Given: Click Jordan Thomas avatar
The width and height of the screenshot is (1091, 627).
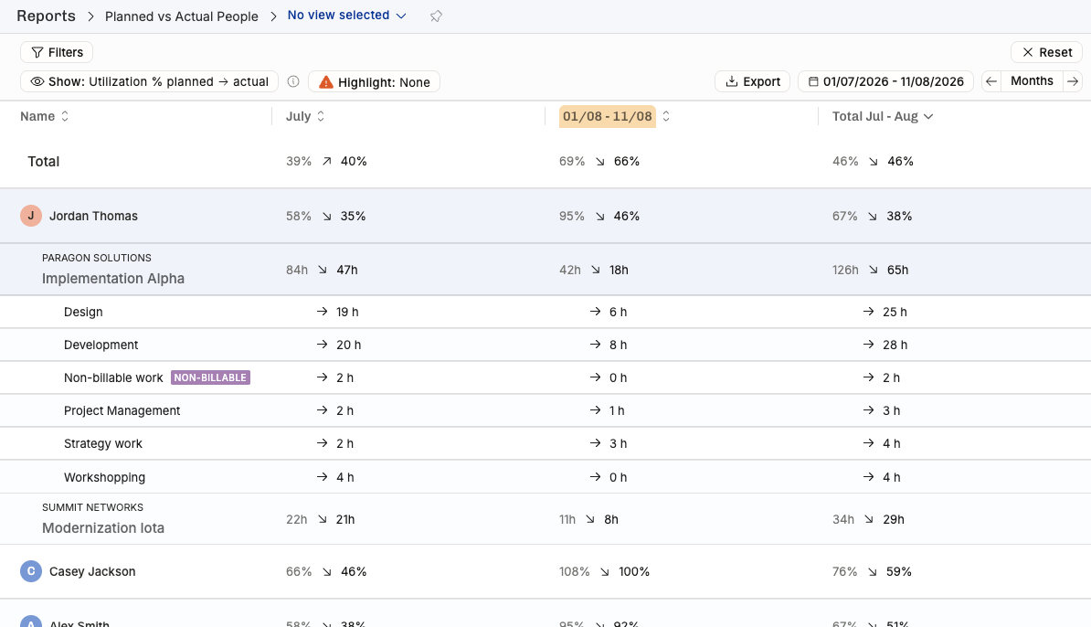Looking at the screenshot, I should coord(31,216).
